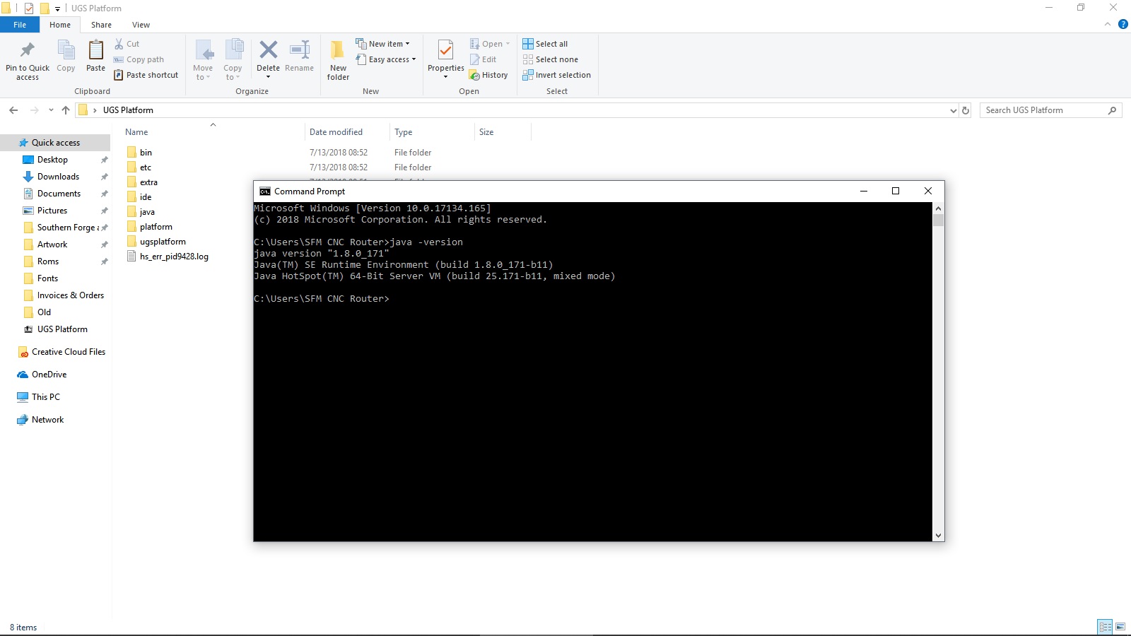Click the History ribbon button
The width and height of the screenshot is (1131, 636).
pos(488,75)
